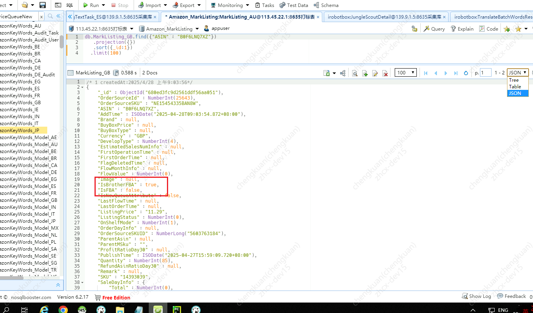
Task: Open Google Chrome from the taskbar
Action: pos(63,310)
